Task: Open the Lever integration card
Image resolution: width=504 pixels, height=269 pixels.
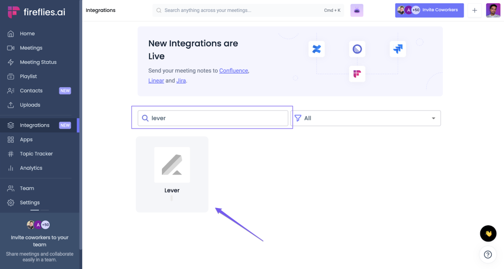Action: [172, 174]
